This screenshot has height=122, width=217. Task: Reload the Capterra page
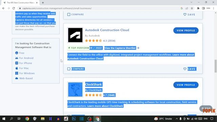point(14,8)
